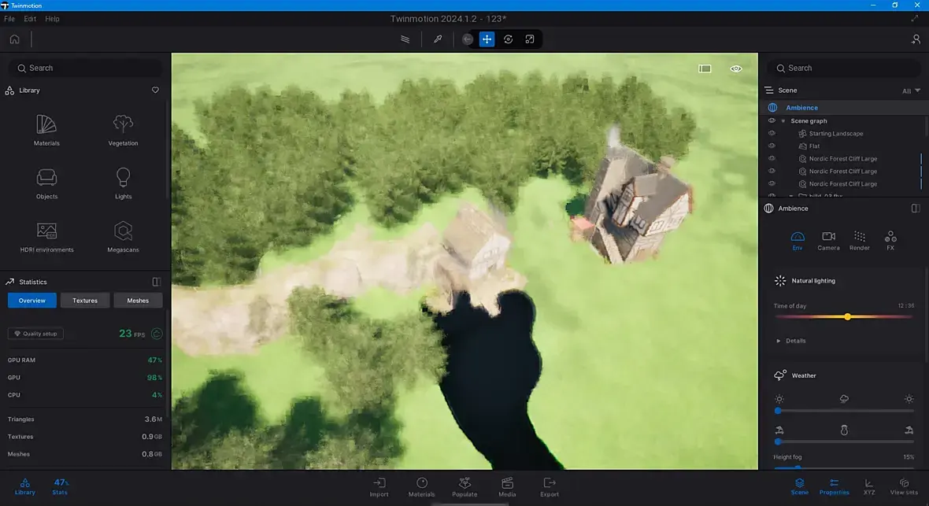Open the Edit menu

click(x=30, y=19)
